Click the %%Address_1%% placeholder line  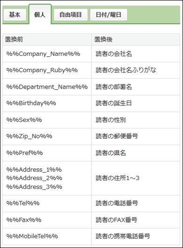click(x=34, y=170)
